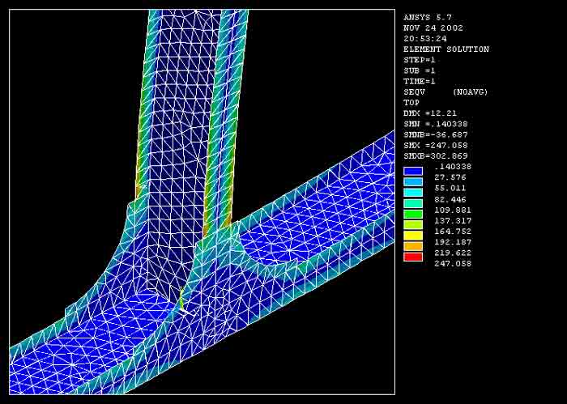Screen dimensions: 567x404
Task: Click the SMXB=302.869 value
Action: [x=436, y=155]
